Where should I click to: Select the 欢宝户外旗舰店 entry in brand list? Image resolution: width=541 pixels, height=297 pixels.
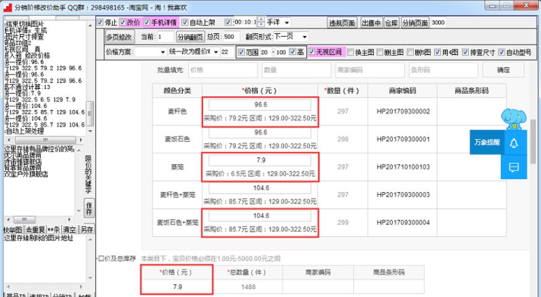click(x=26, y=174)
